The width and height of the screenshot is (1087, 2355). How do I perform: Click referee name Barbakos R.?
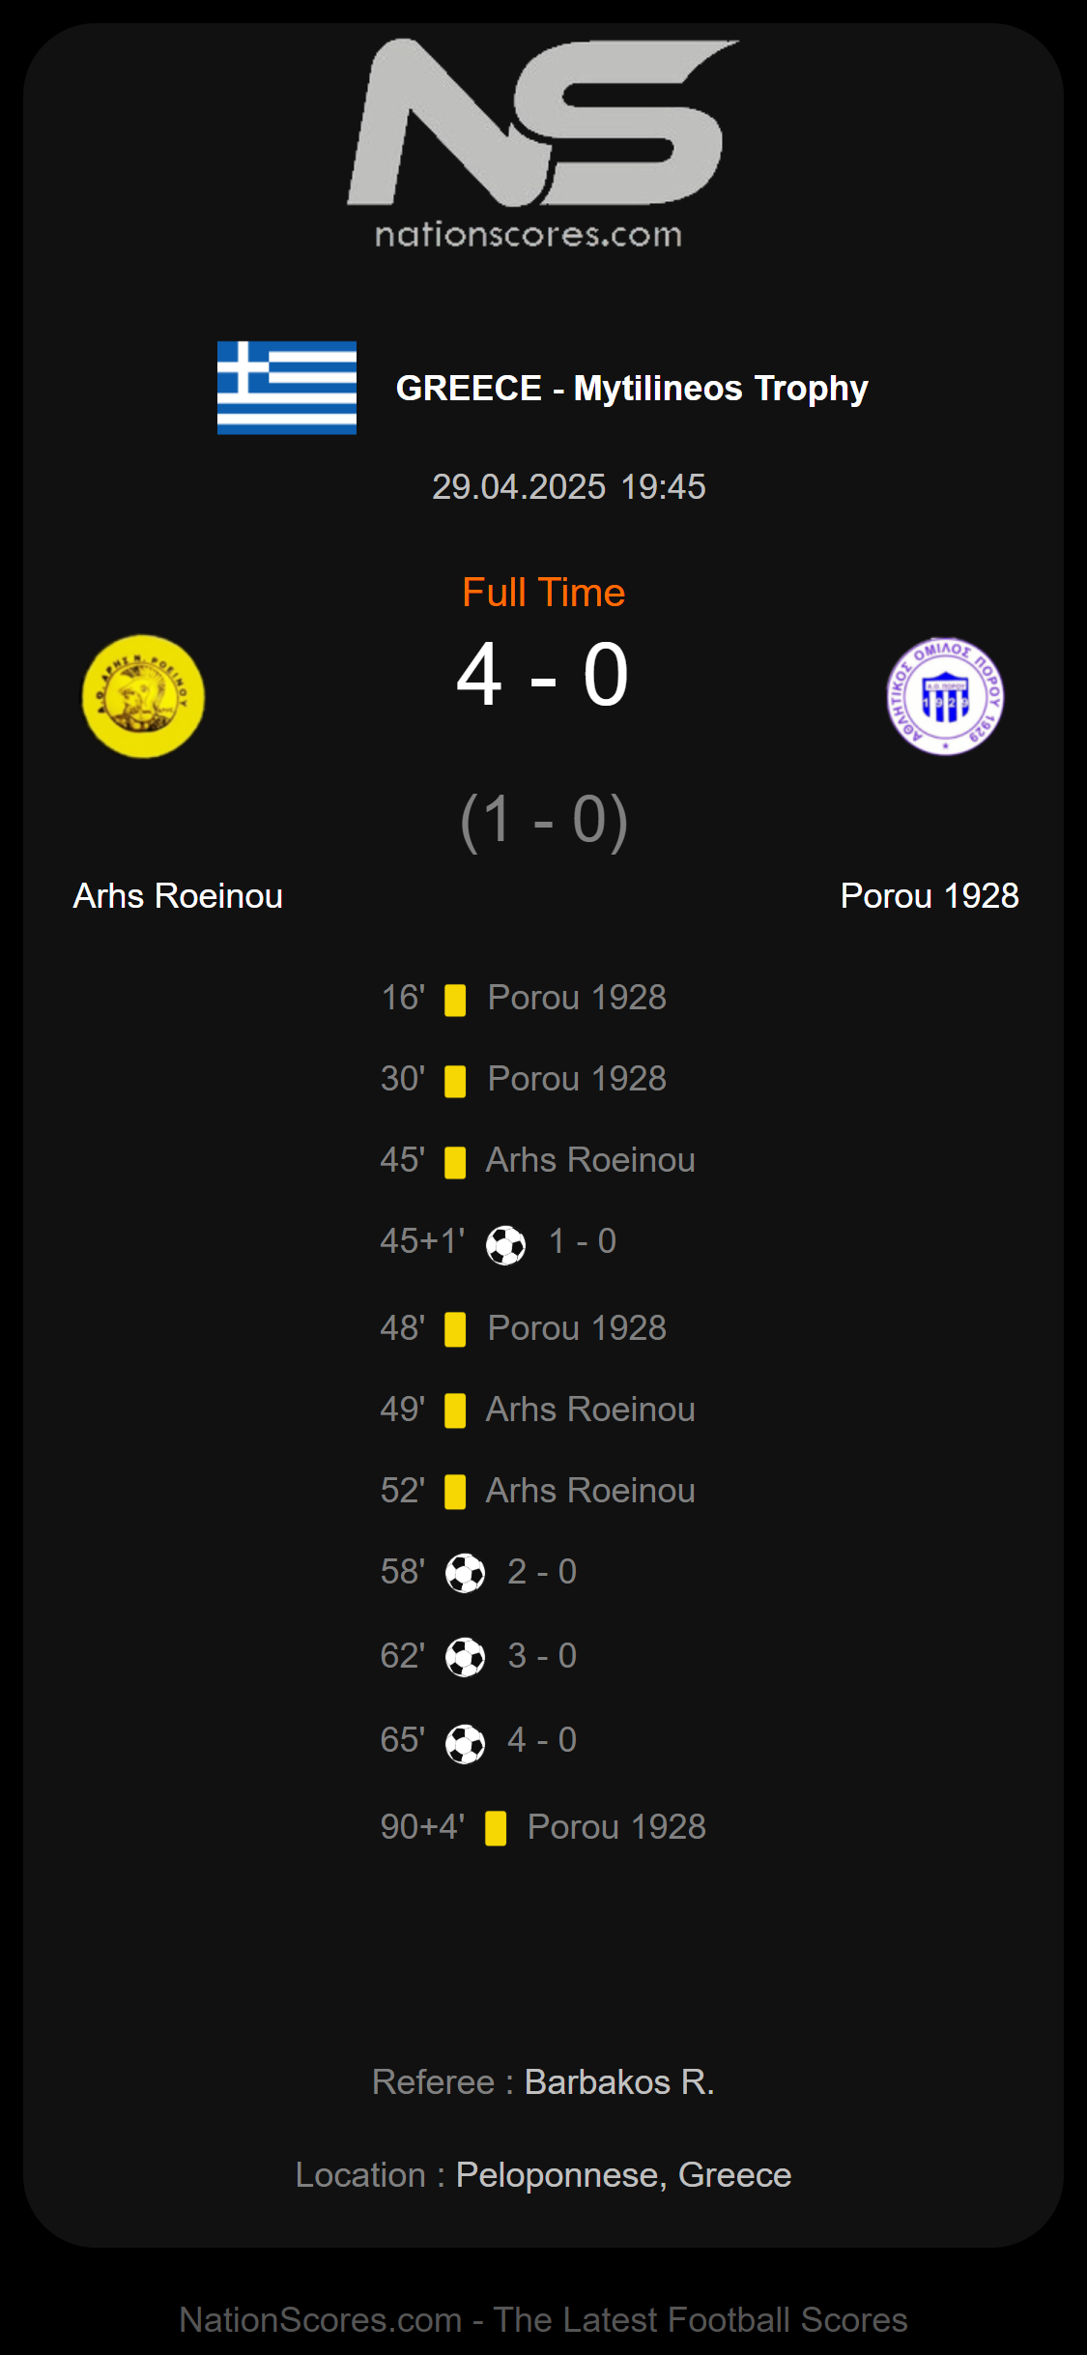coord(619,2082)
